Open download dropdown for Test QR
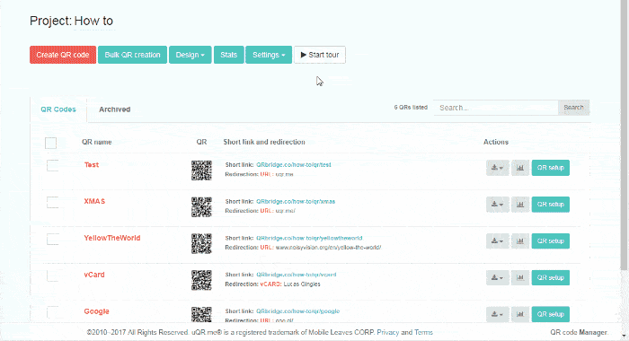 coord(498,168)
